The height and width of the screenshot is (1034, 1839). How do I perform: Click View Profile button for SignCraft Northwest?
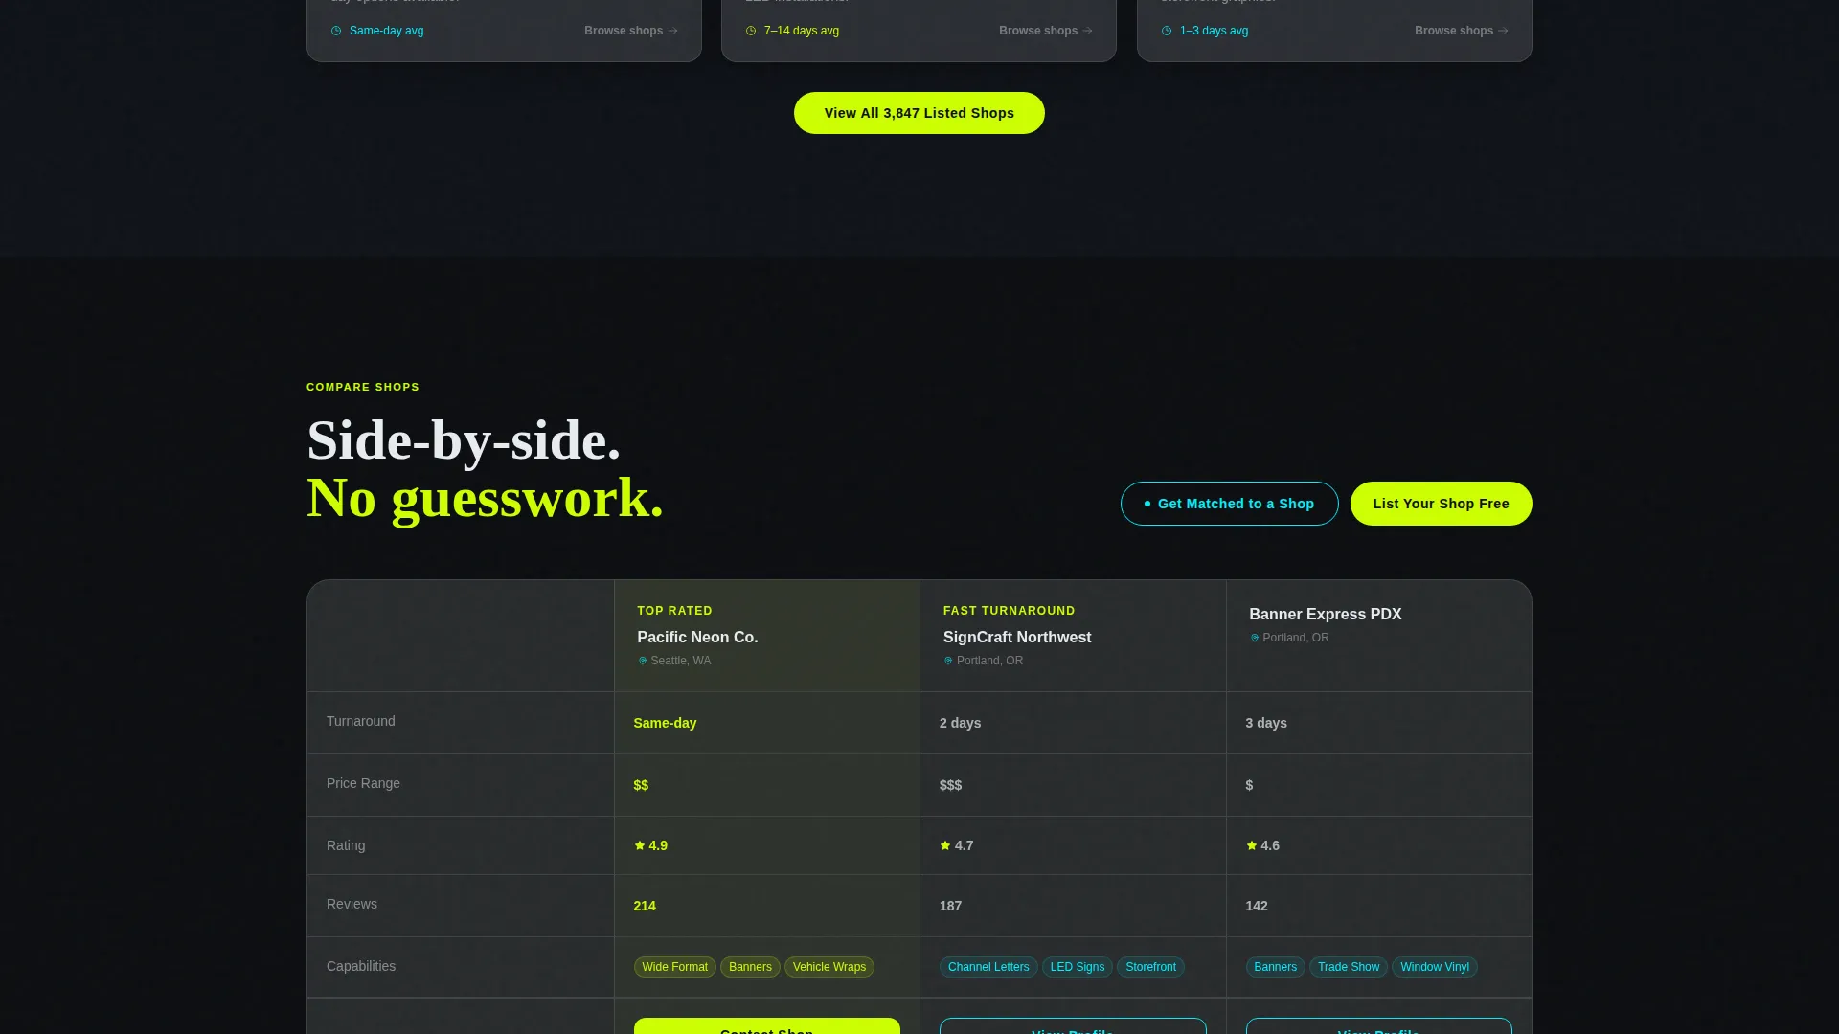(1073, 1026)
